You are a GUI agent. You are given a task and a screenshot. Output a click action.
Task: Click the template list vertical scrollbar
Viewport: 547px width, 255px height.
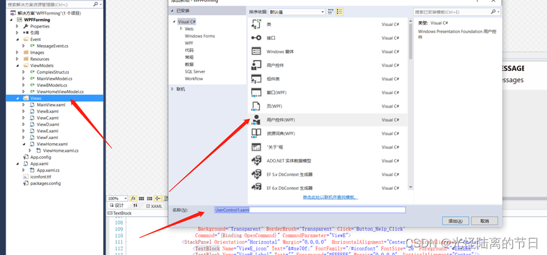point(410,104)
